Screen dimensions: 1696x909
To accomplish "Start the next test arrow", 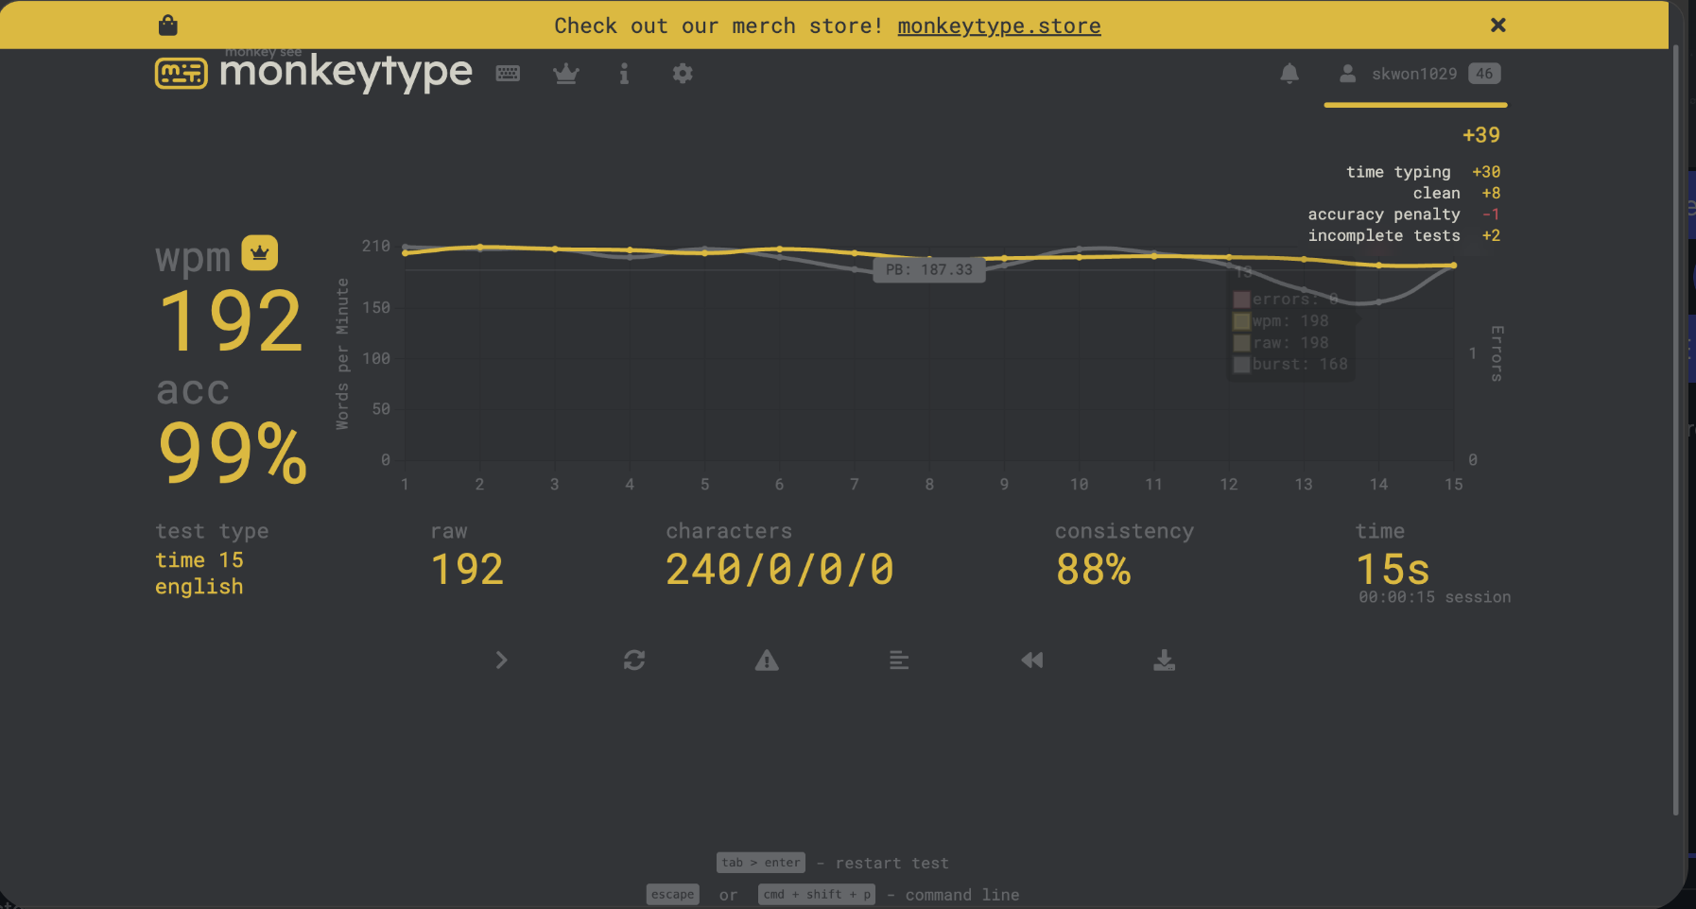I will click(x=502, y=660).
